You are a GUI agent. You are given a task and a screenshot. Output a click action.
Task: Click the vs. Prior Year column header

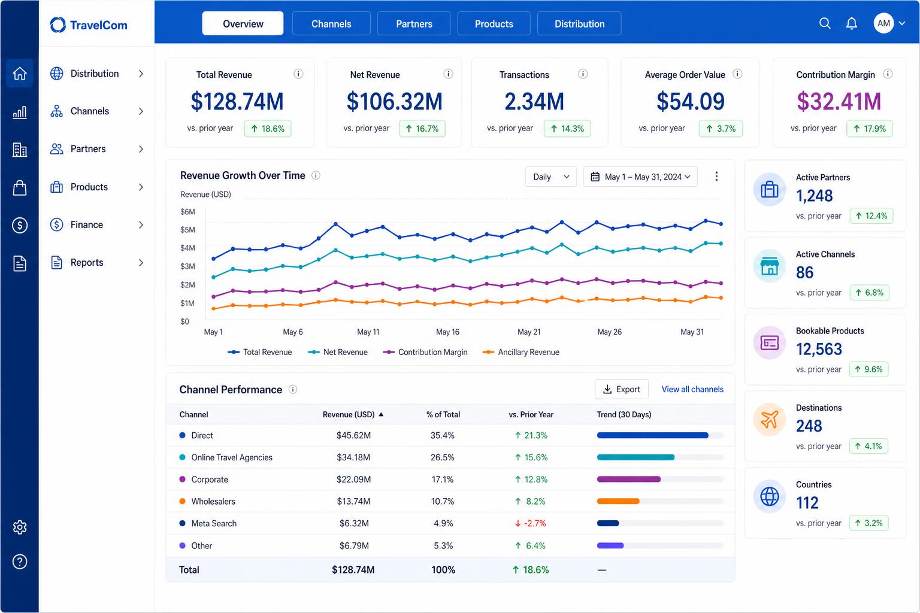point(531,414)
